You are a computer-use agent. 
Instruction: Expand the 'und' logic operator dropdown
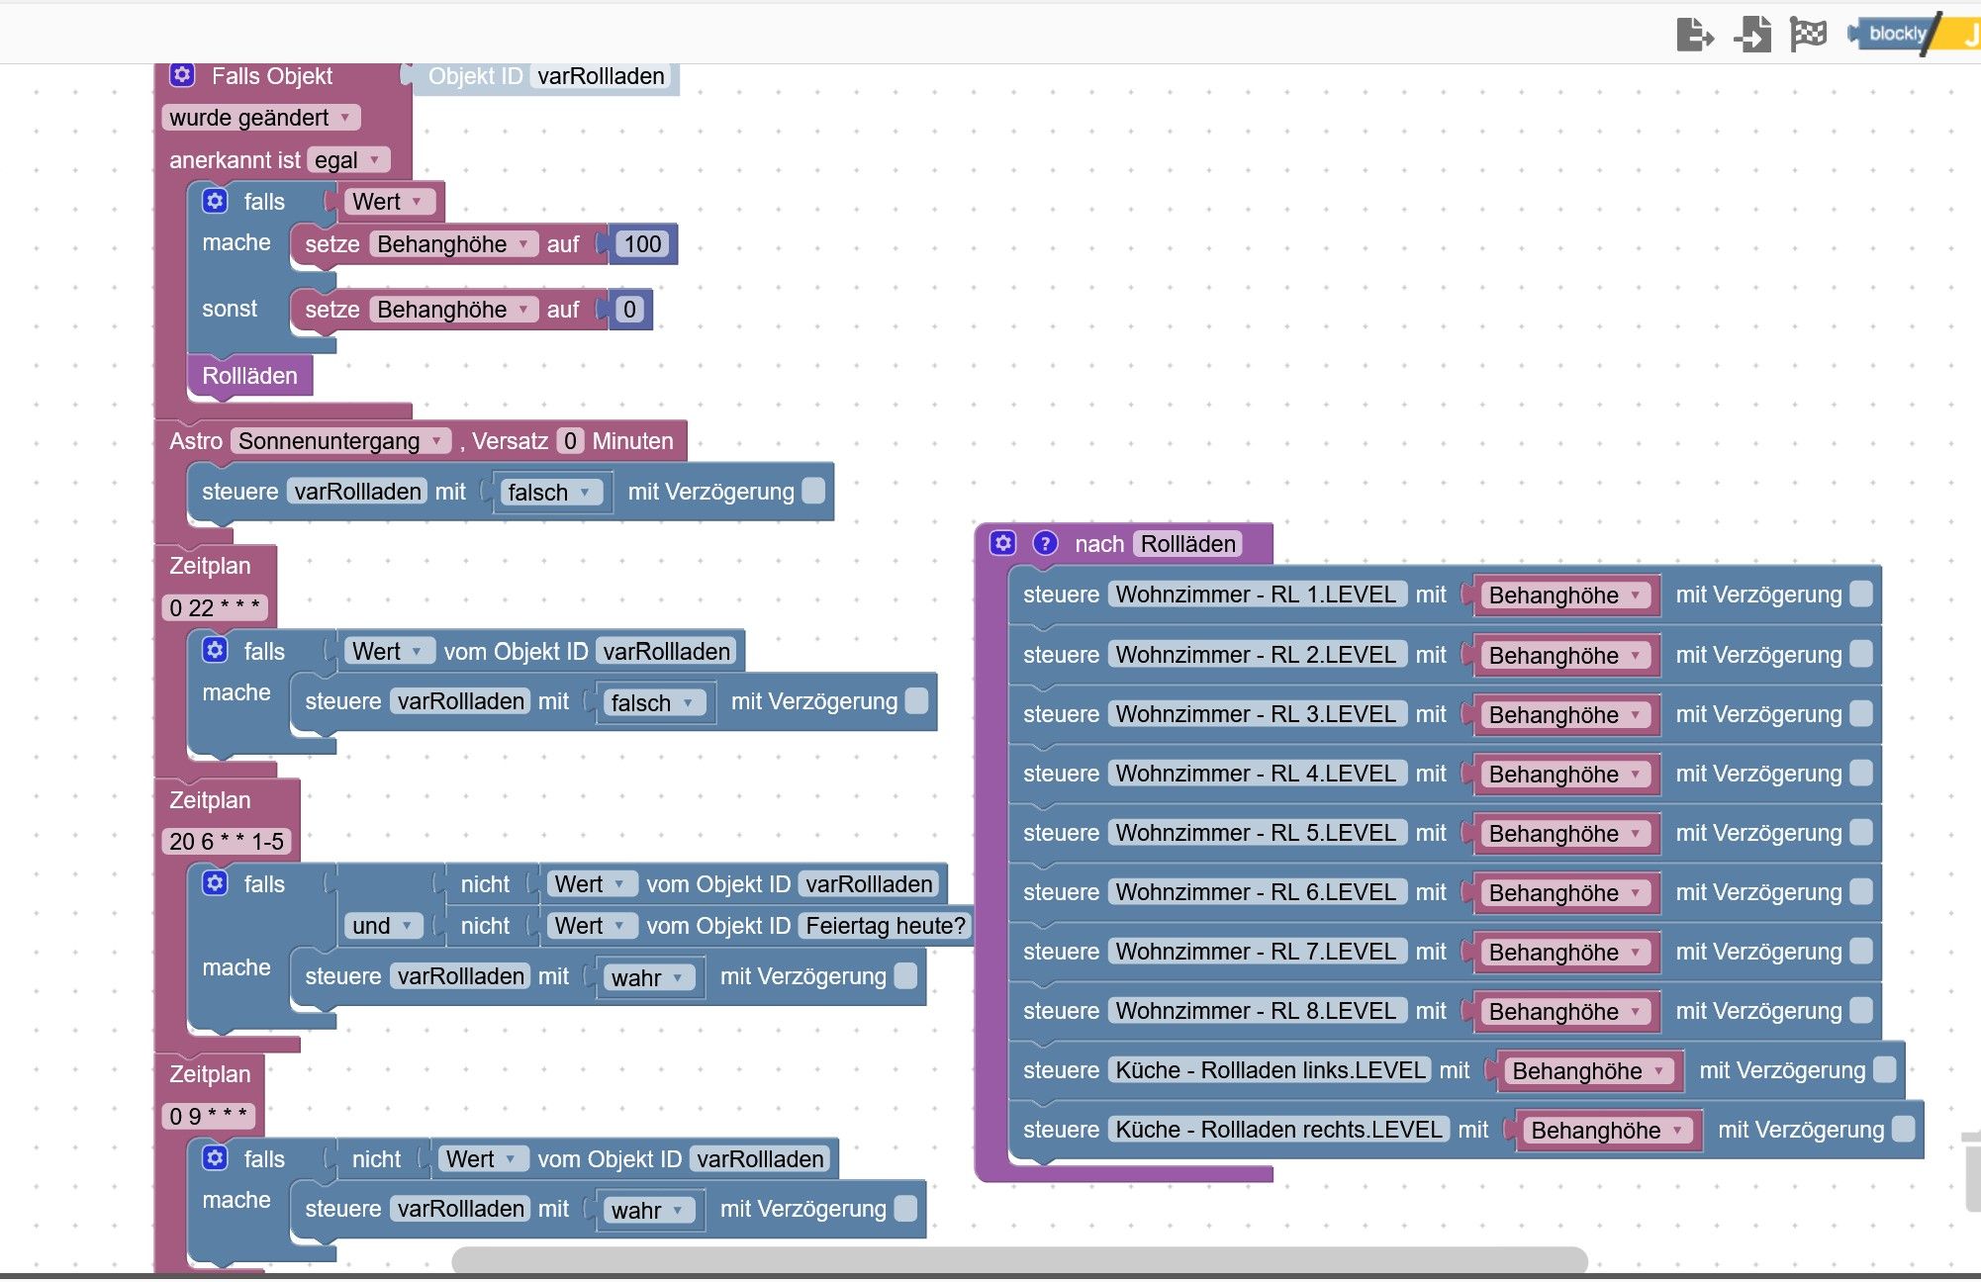[x=384, y=926]
